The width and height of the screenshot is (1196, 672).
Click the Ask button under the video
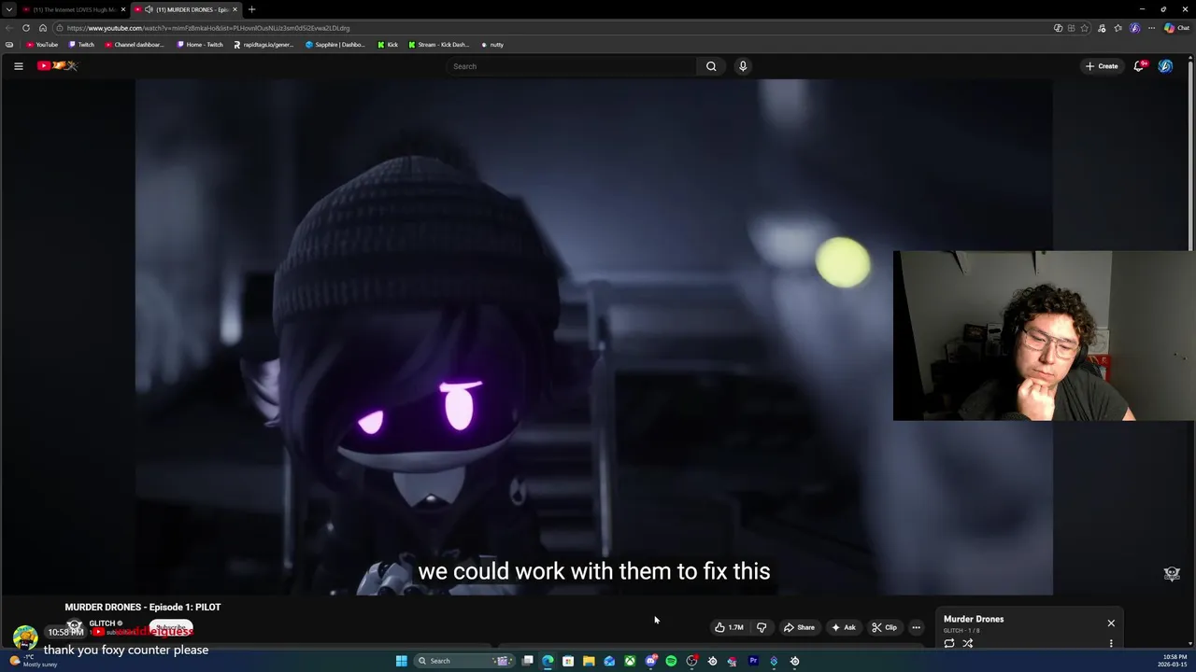[x=843, y=627]
